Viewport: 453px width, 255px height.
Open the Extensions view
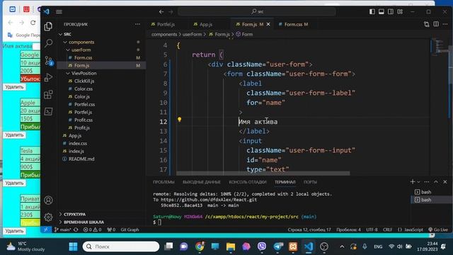(x=48, y=94)
